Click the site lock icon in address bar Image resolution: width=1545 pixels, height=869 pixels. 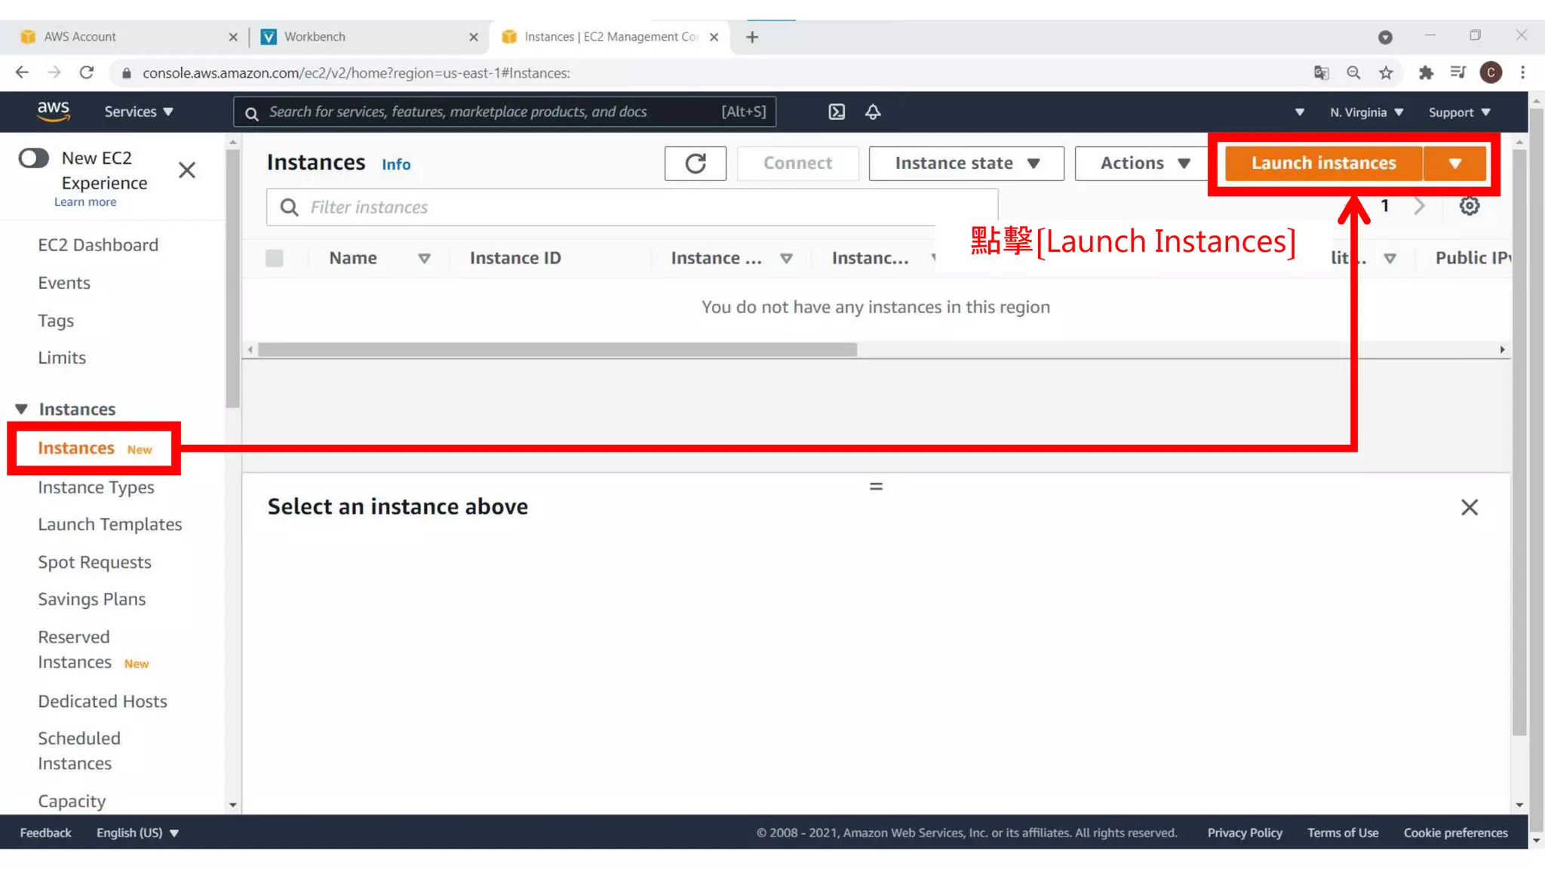[x=127, y=73]
